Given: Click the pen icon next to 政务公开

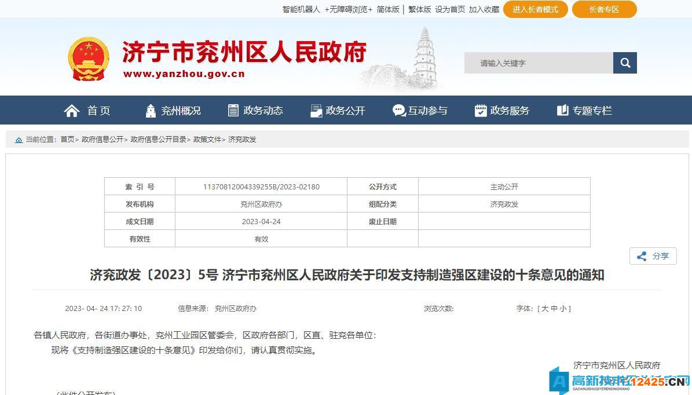Looking at the screenshot, I should point(316,110).
